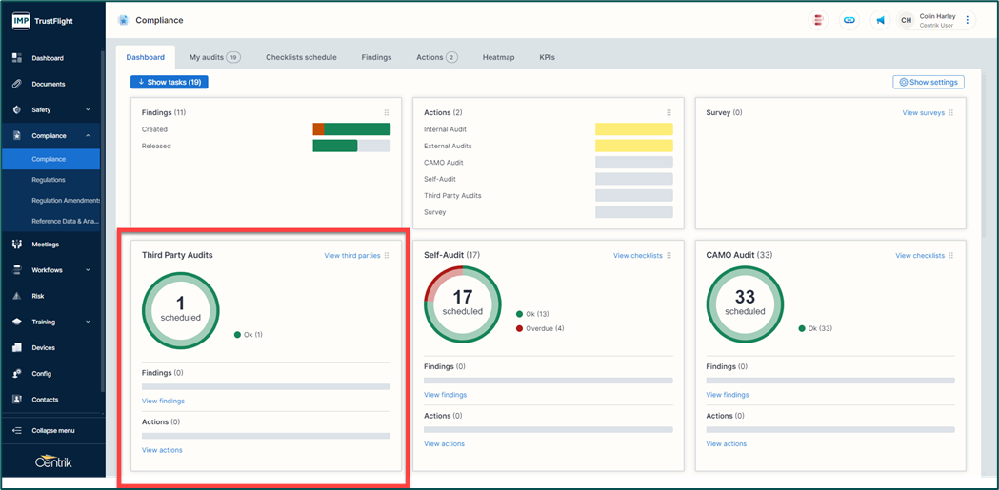This screenshot has width=999, height=490.
Task: Click the yellow Internal Audit actions bar
Action: (633, 129)
